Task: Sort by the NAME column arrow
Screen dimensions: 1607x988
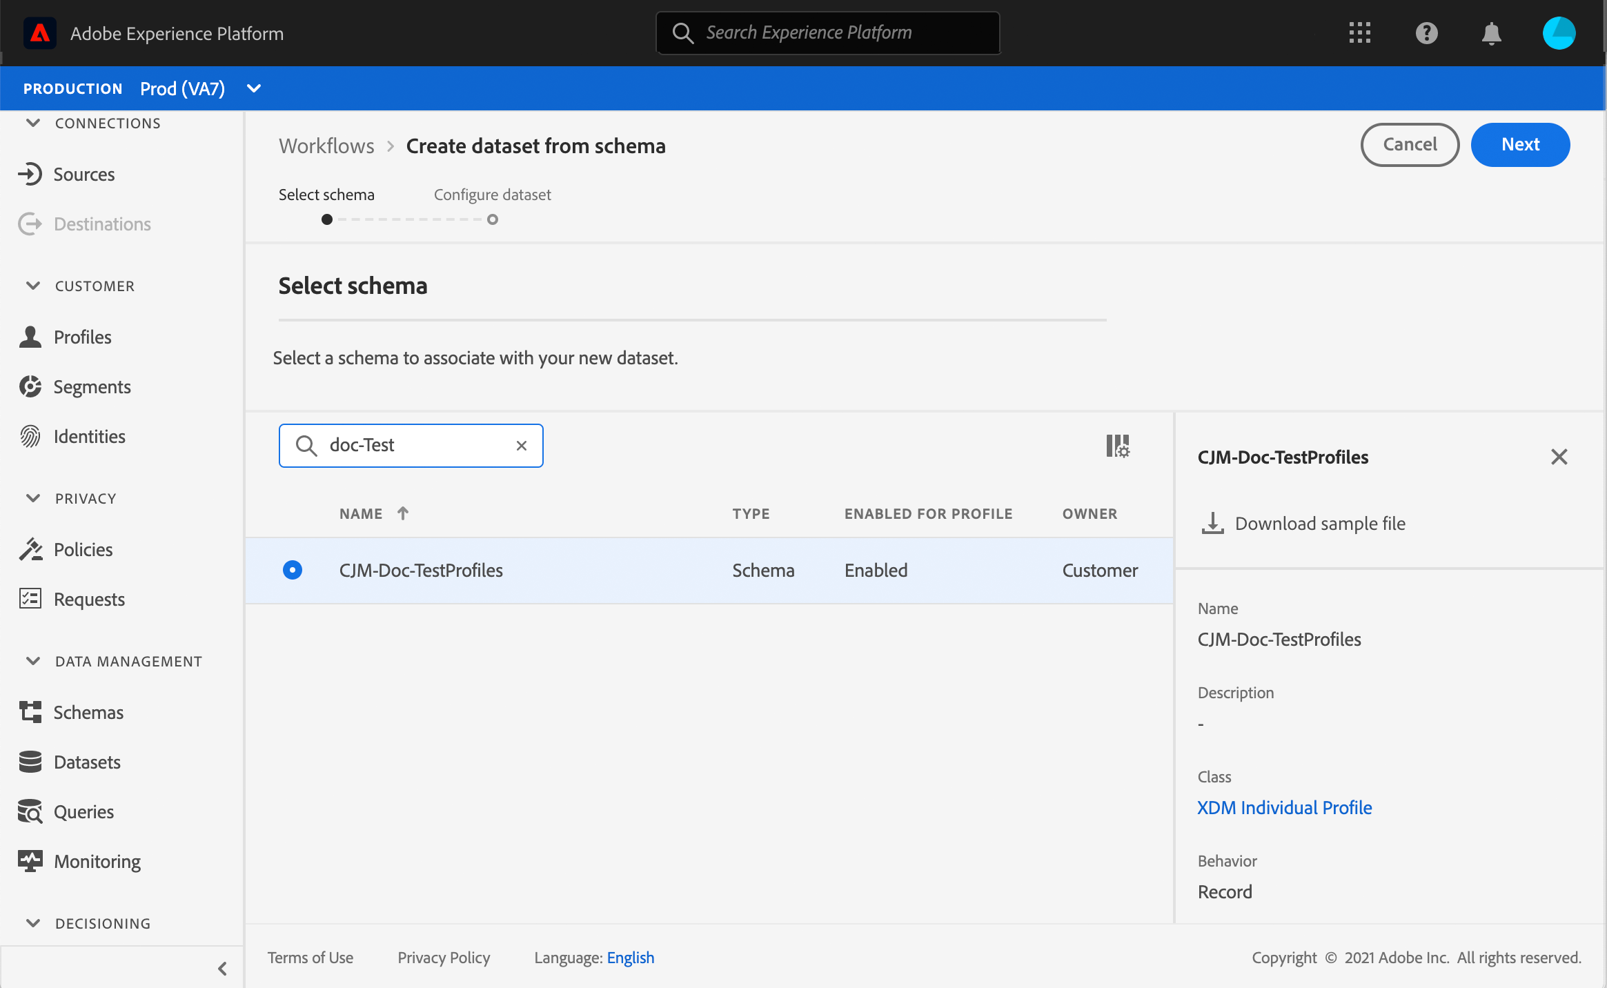Action: point(403,513)
